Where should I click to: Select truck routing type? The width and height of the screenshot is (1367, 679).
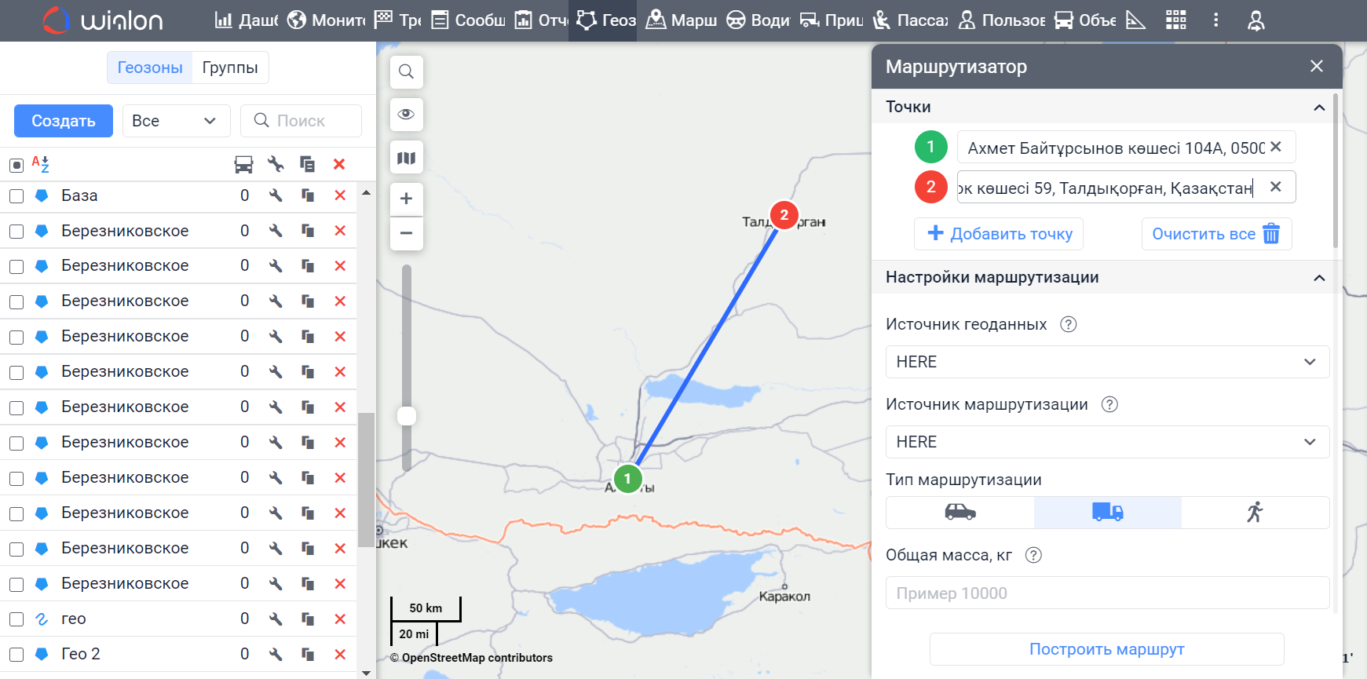pyautogui.click(x=1108, y=513)
